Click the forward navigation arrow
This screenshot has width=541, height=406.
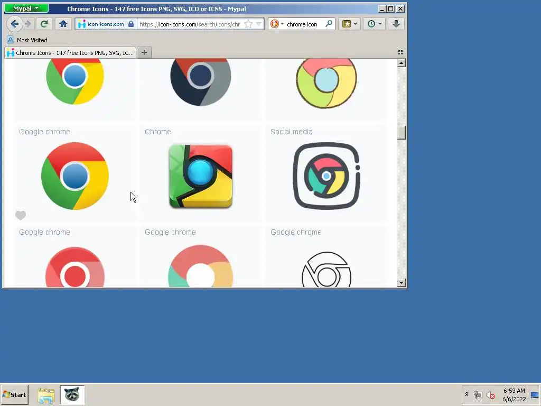pyautogui.click(x=29, y=24)
